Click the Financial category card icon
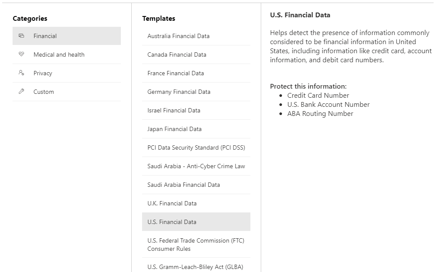The height and width of the screenshot is (272, 444). (x=21, y=35)
